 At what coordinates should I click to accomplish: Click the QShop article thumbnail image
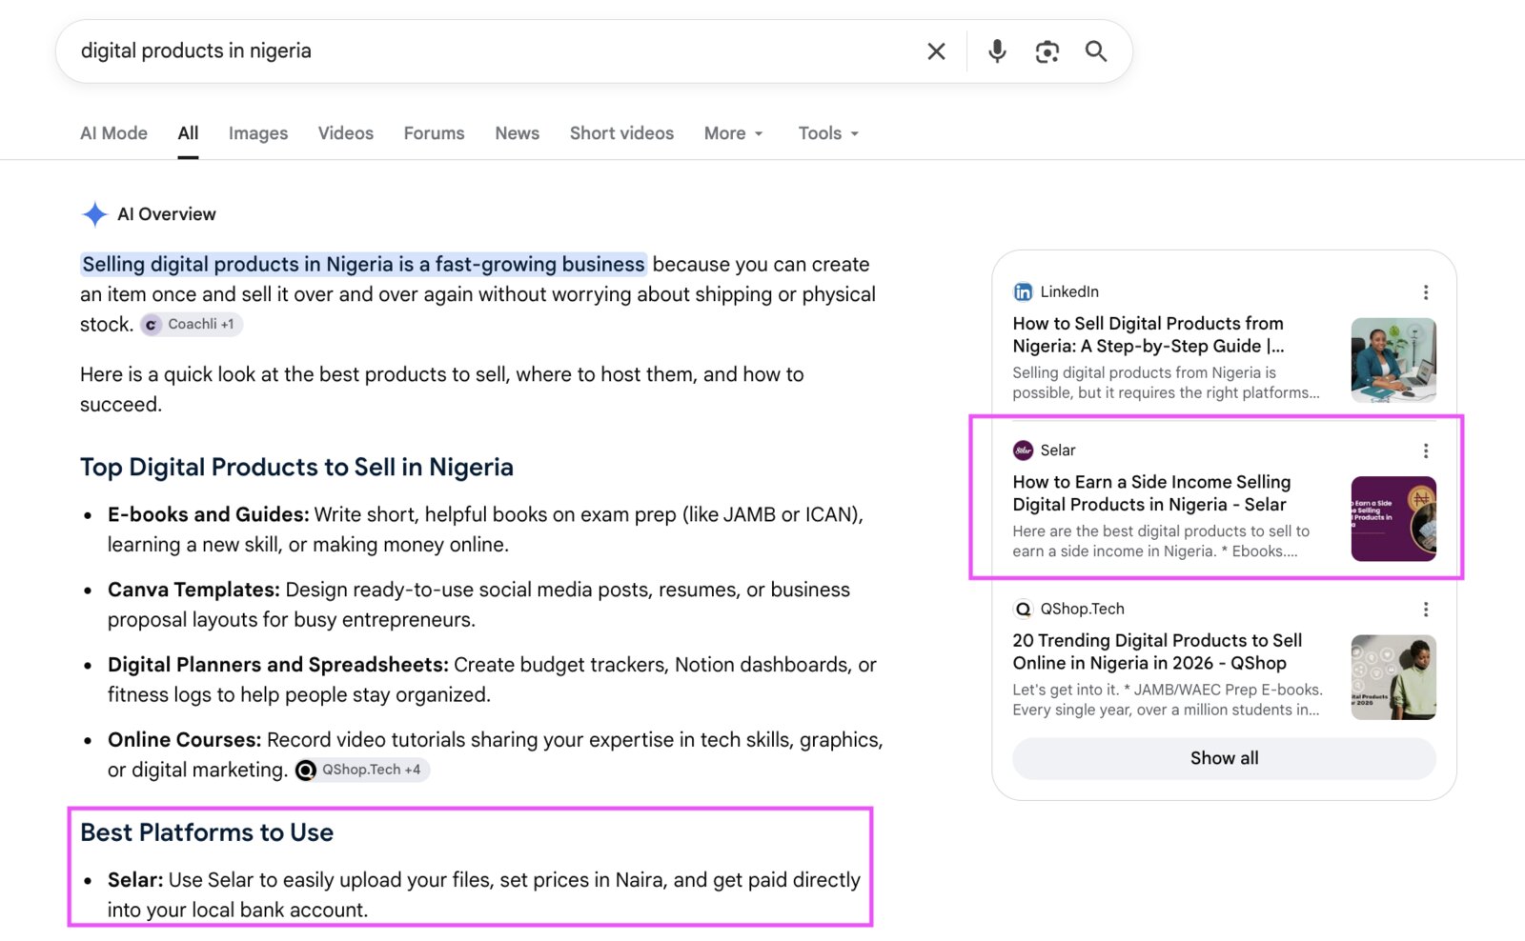point(1393,677)
